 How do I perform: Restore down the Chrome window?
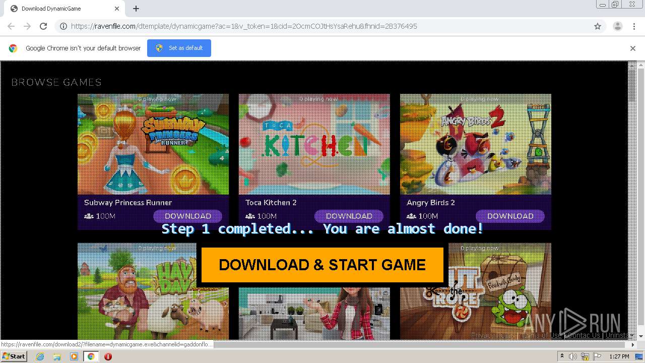[x=615, y=5]
